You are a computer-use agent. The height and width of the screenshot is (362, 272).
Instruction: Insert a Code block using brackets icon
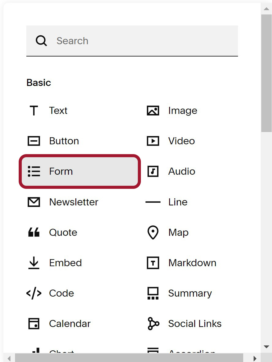click(34, 293)
